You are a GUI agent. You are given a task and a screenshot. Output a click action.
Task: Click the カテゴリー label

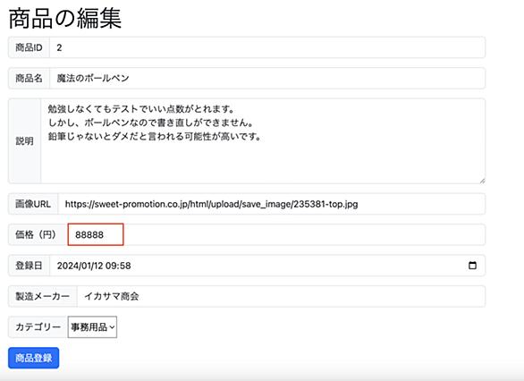[x=38, y=326]
